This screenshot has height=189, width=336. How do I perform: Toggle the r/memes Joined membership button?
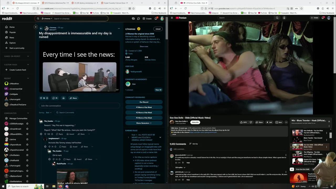point(158,29)
